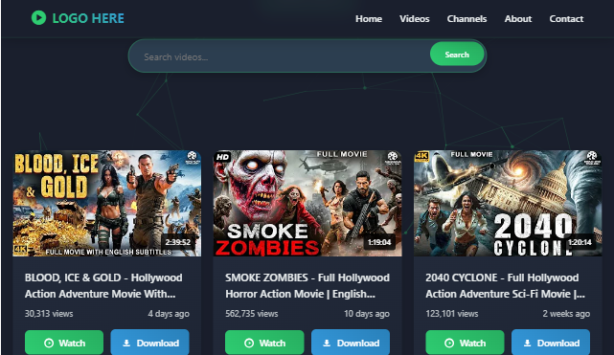This screenshot has height=355, width=614.
Task: Click the 4K badge on Blood, Ice & Gold
Action: [20, 250]
